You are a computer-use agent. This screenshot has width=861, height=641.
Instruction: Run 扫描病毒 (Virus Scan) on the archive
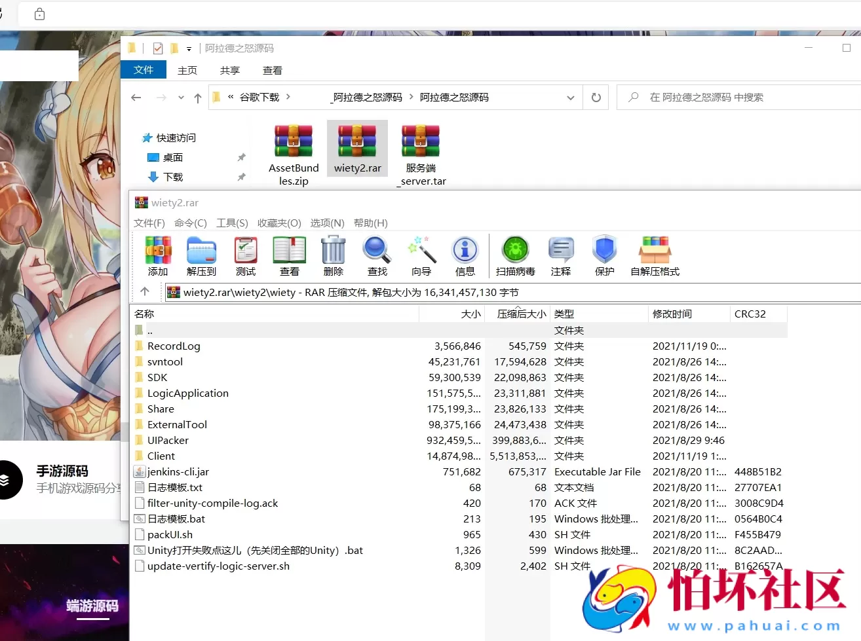[515, 255]
